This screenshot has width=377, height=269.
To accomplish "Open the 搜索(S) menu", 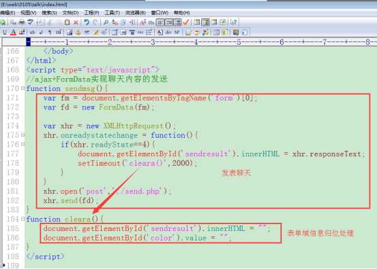I will pyautogui.click(x=49, y=13).
